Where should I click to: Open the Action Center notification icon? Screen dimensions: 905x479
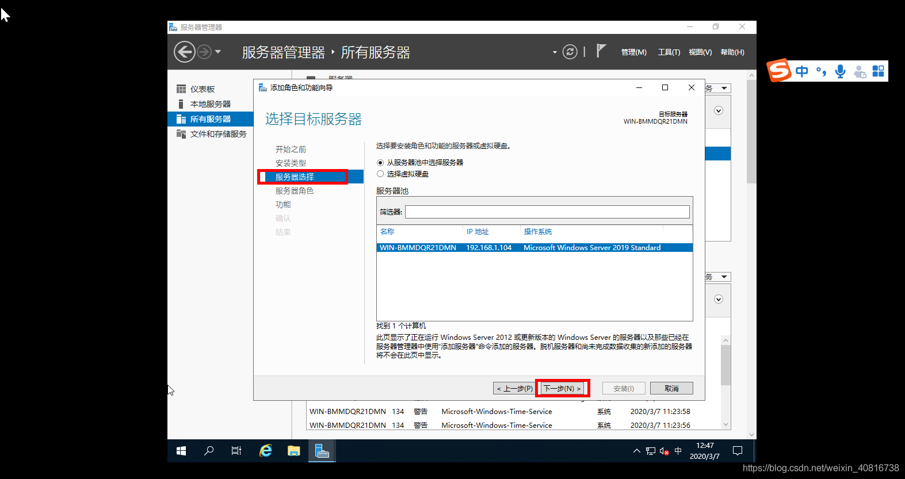pos(738,451)
